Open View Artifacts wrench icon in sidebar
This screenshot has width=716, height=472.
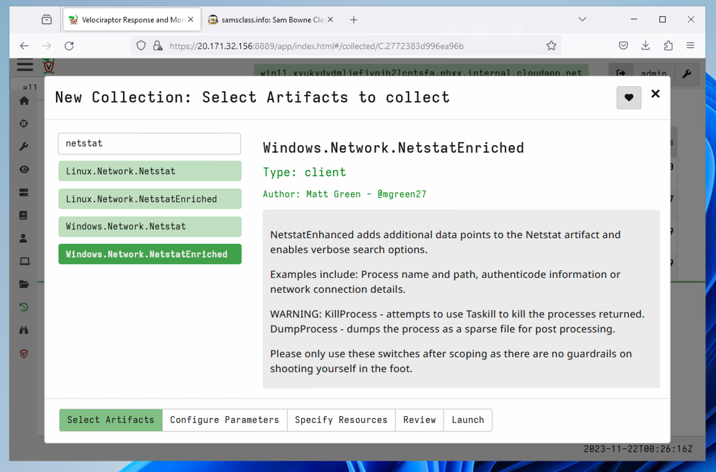click(24, 146)
